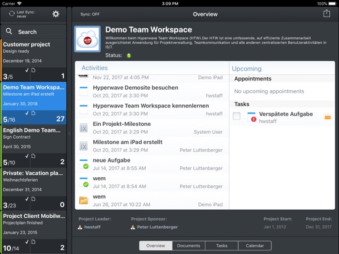339x254 pixels.
Task: Open Hyperwave Team Workspace kennenlernen activity
Action: point(151,109)
